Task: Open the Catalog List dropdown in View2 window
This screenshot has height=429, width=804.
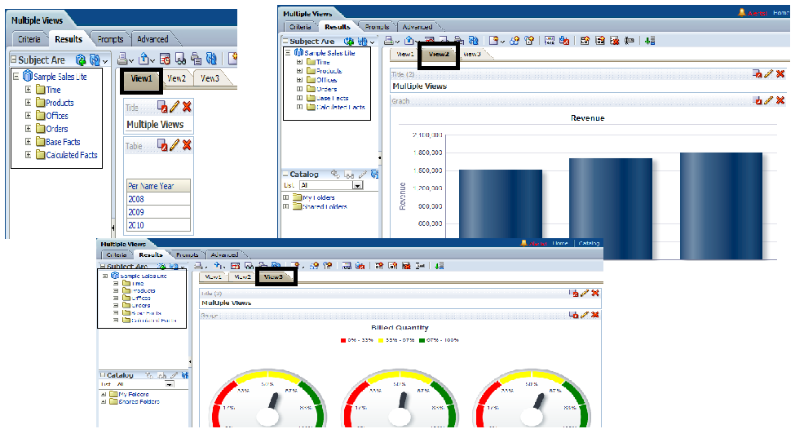Action: [358, 185]
